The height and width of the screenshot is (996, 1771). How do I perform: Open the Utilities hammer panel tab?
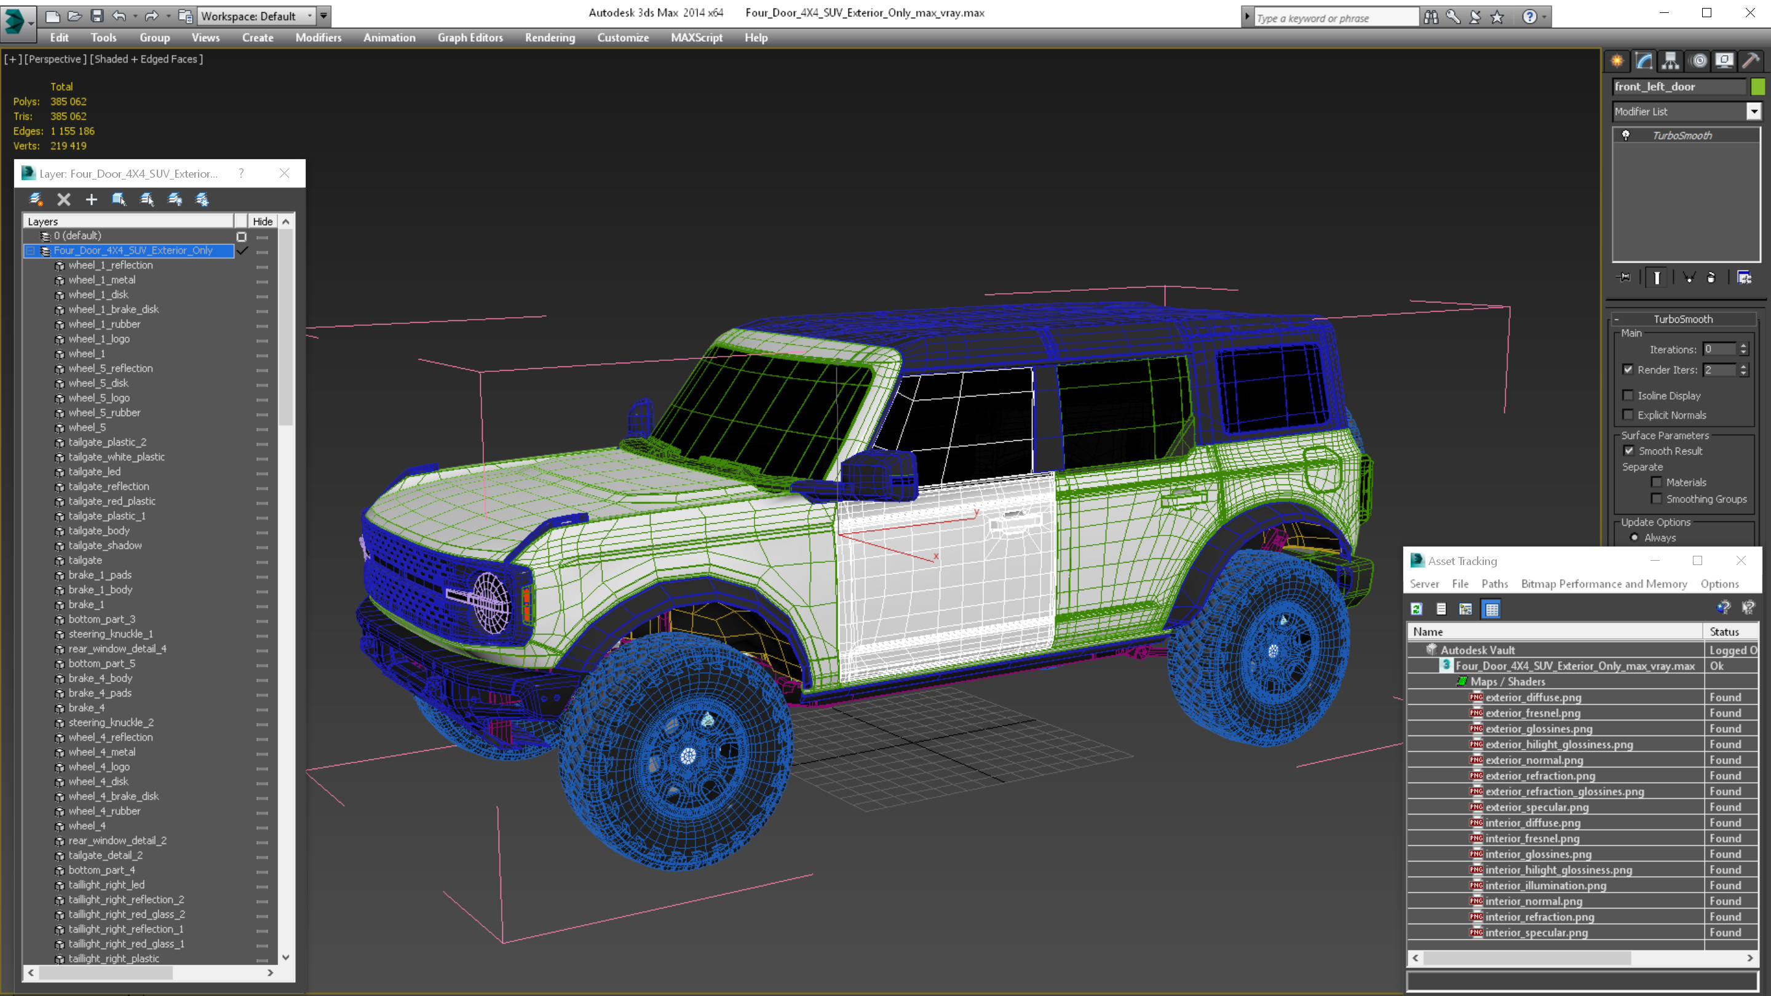(1751, 61)
